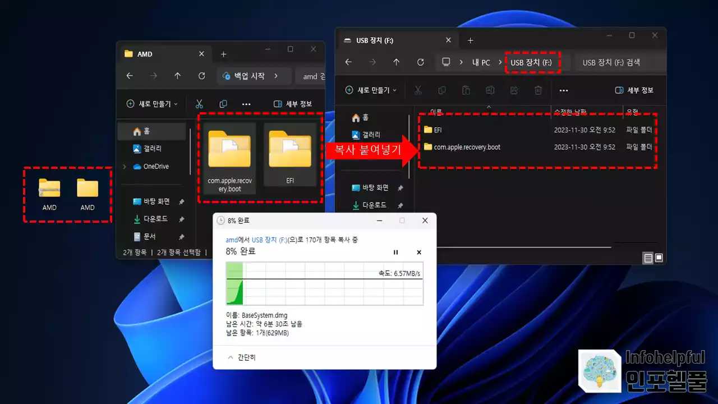The image size is (718, 404).
Task: Select com.apple.recovery.boot folder in AMD window
Action: pyautogui.click(x=229, y=158)
